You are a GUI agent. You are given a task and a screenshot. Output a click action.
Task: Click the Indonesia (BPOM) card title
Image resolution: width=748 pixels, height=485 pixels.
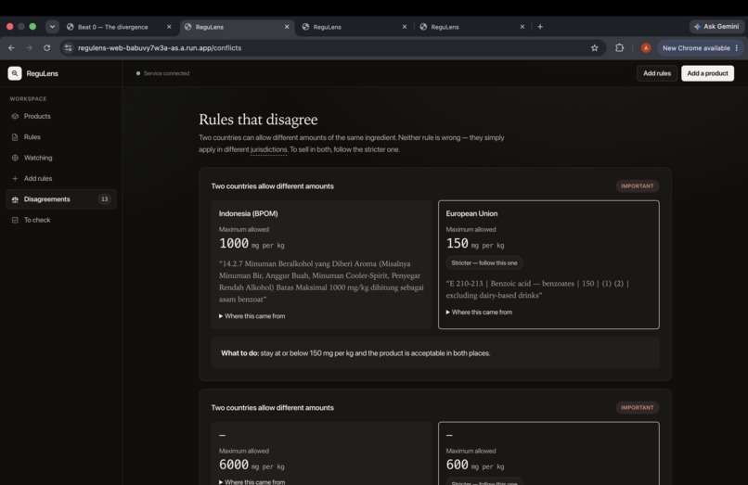pos(249,213)
